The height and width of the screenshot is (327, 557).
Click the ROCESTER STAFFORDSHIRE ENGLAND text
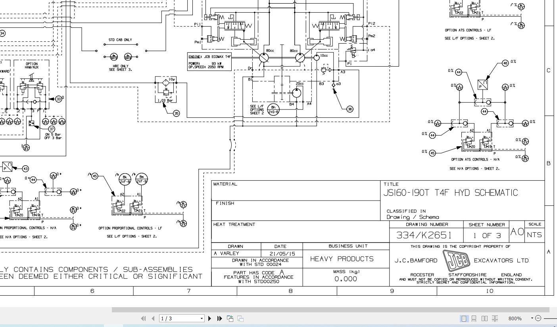click(x=466, y=275)
